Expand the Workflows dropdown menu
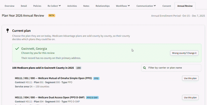 click(x=123, y=6)
